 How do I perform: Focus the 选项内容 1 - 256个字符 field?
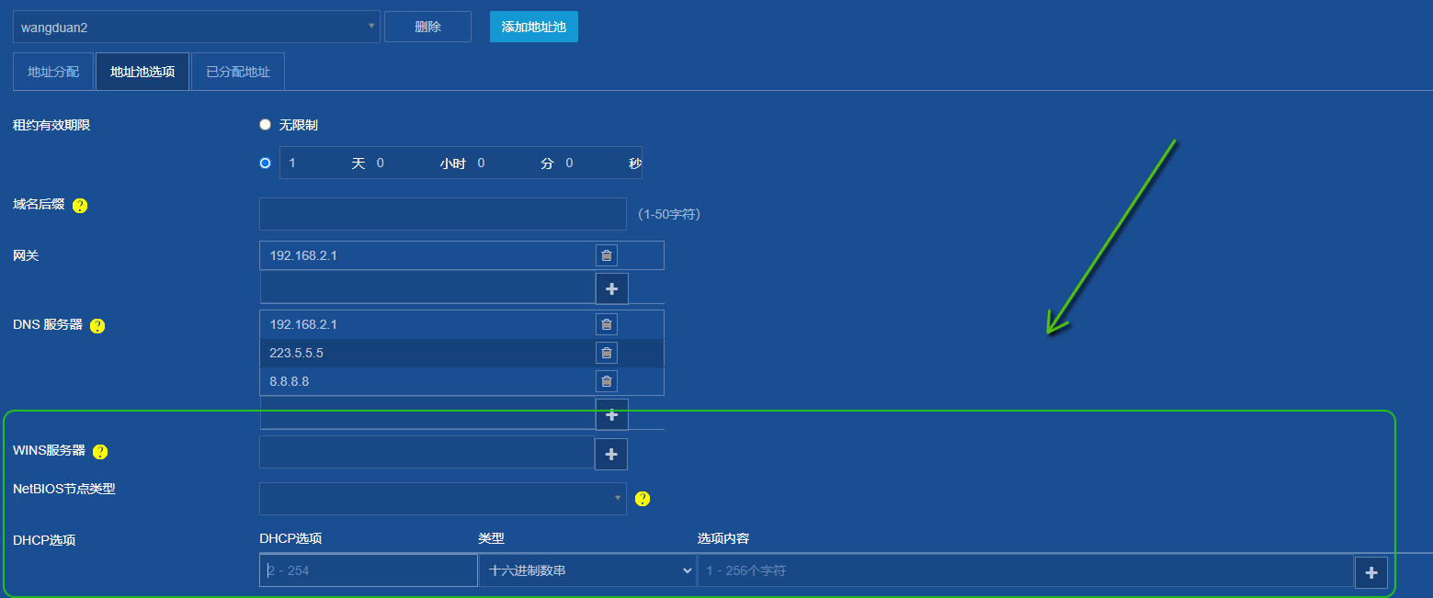[1025, 570]
